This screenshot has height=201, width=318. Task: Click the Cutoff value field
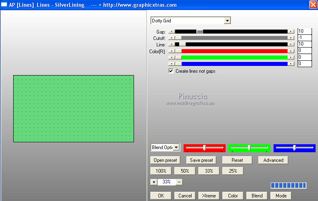point(305,38)
